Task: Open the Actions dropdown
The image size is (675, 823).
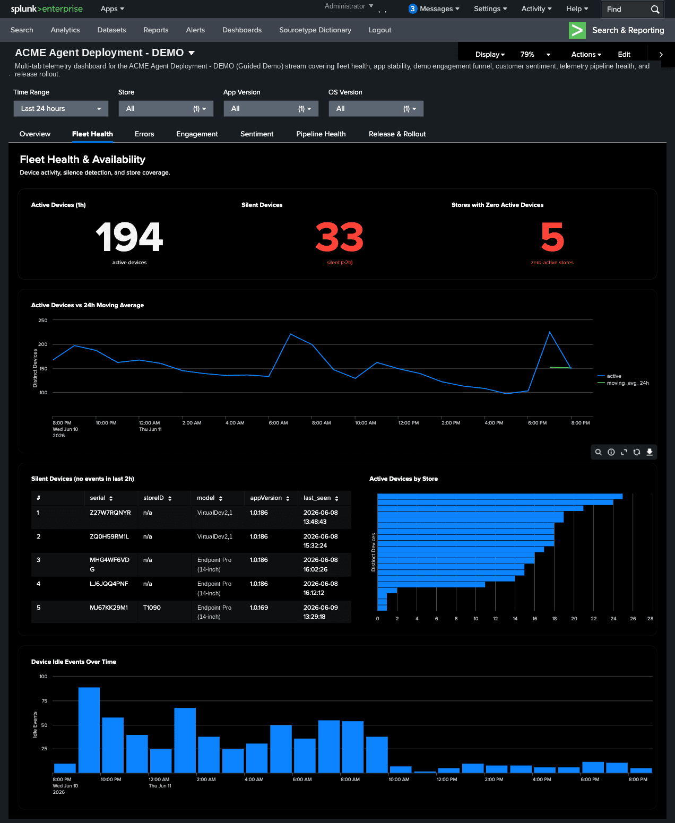Action: (x=586, y=55)
